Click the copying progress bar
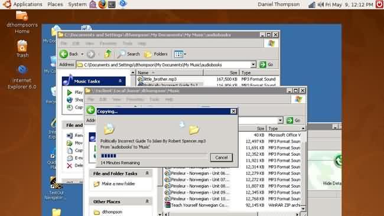 pyautogui.click(x=154, y=156)
